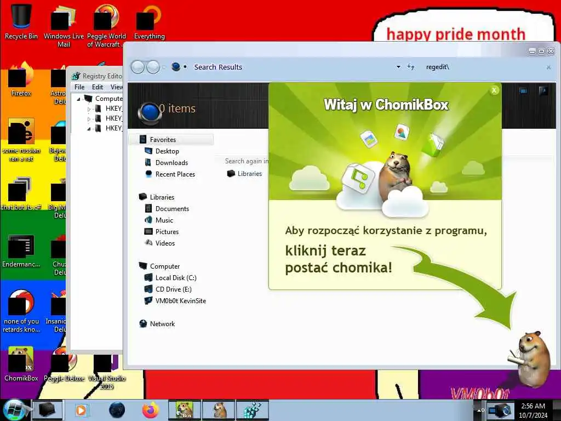Show hidden system tray icons
The image size is (561, 421).
[479, 410]
